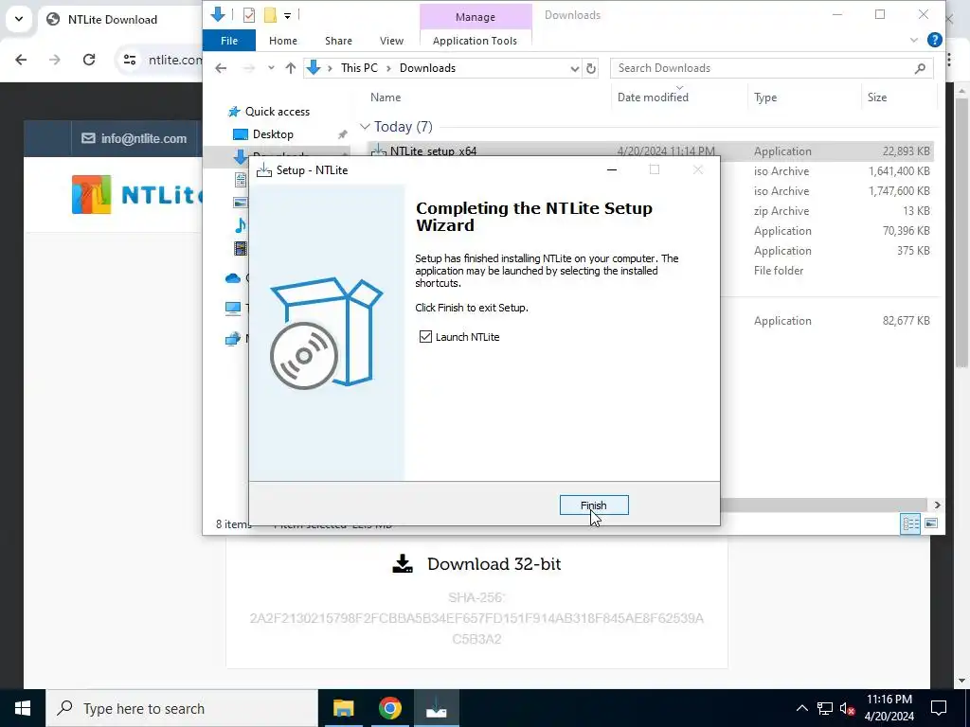The image size is (970, 727).
Task: Open OneDrive cloud icon in navigation pane
Action: pos(233,278)
